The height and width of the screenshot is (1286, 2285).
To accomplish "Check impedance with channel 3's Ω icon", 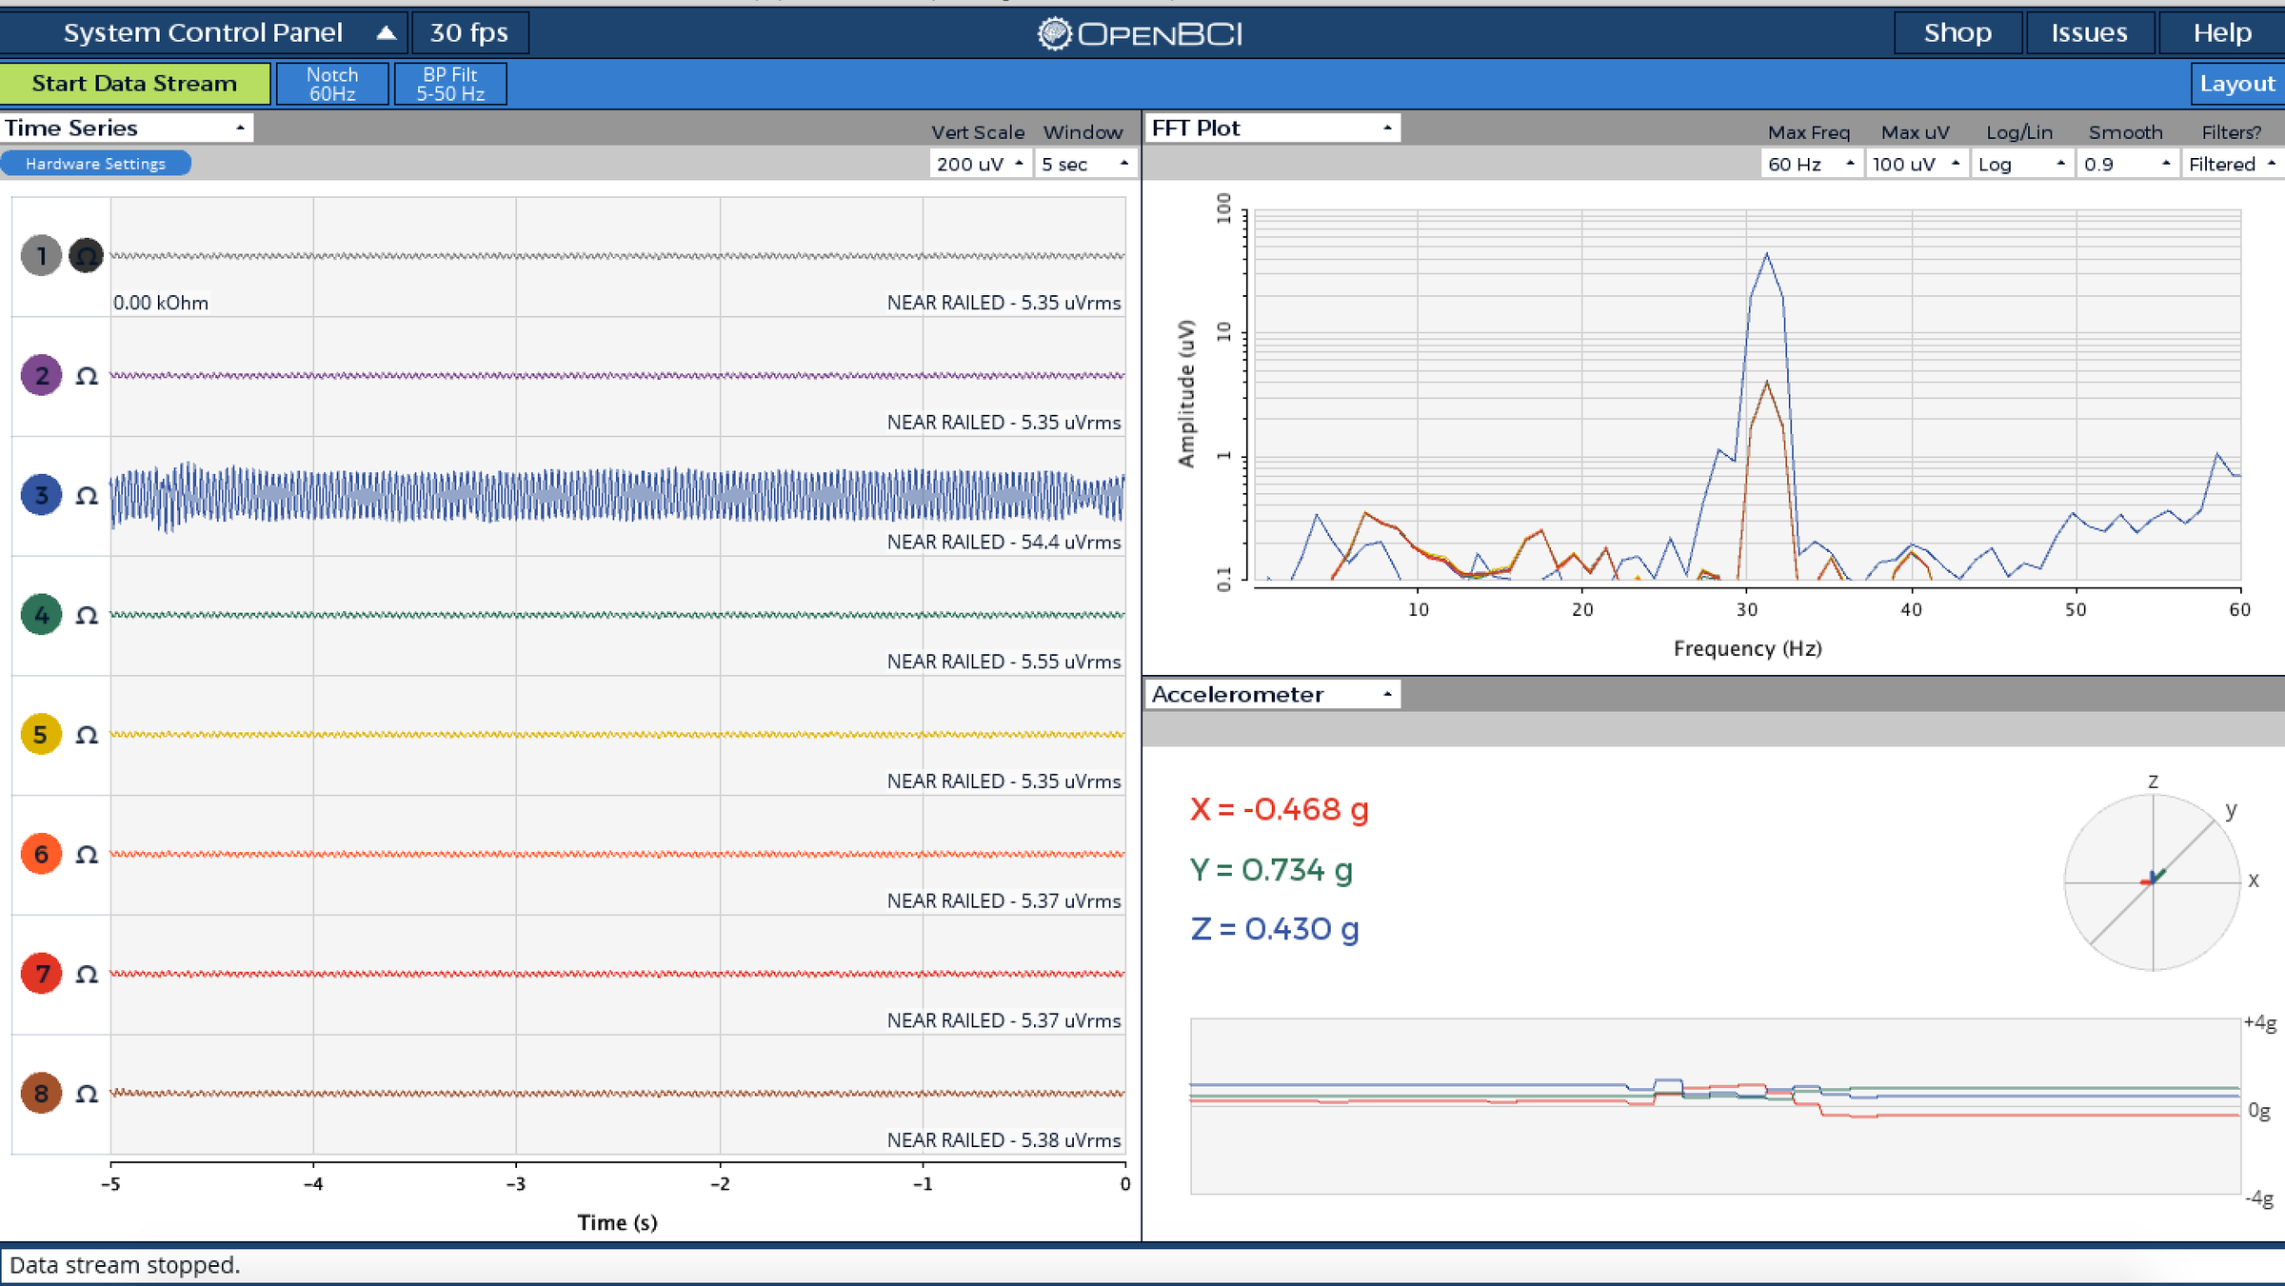I will 86,494.
